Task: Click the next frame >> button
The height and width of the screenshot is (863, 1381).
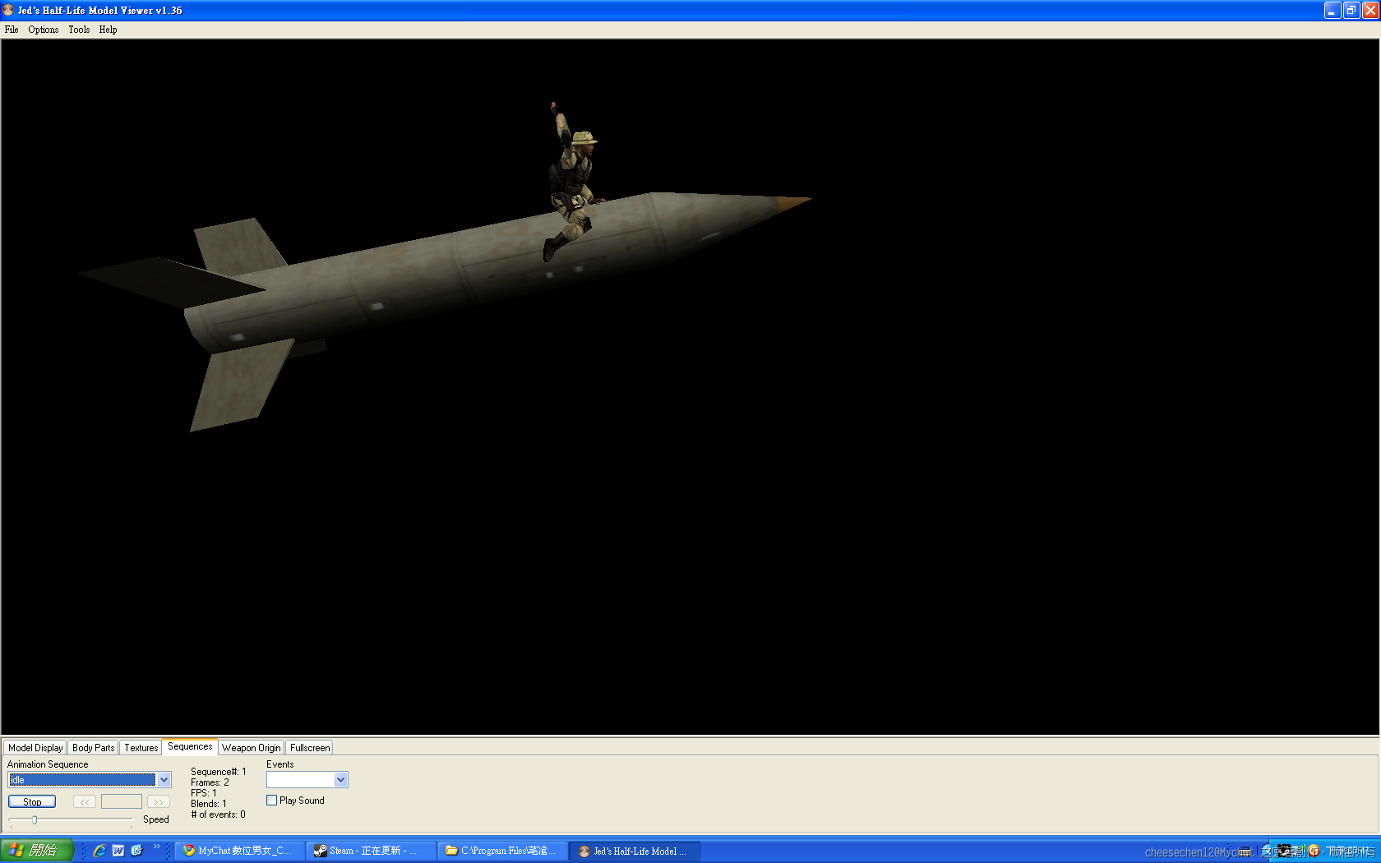Action: [159, 802]
